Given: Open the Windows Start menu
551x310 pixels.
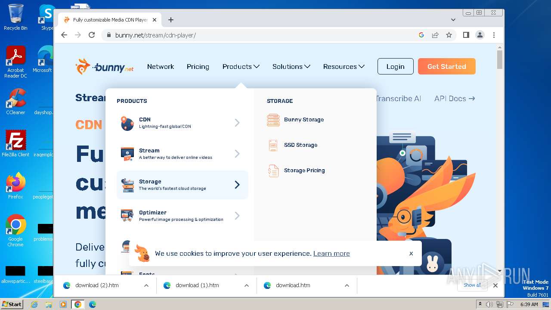Looking at the screenshot, I should click(12, 304).
